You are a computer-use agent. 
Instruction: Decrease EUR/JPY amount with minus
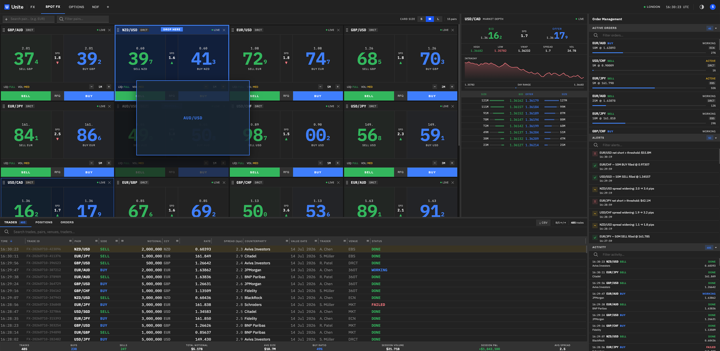tap(92, 163)
